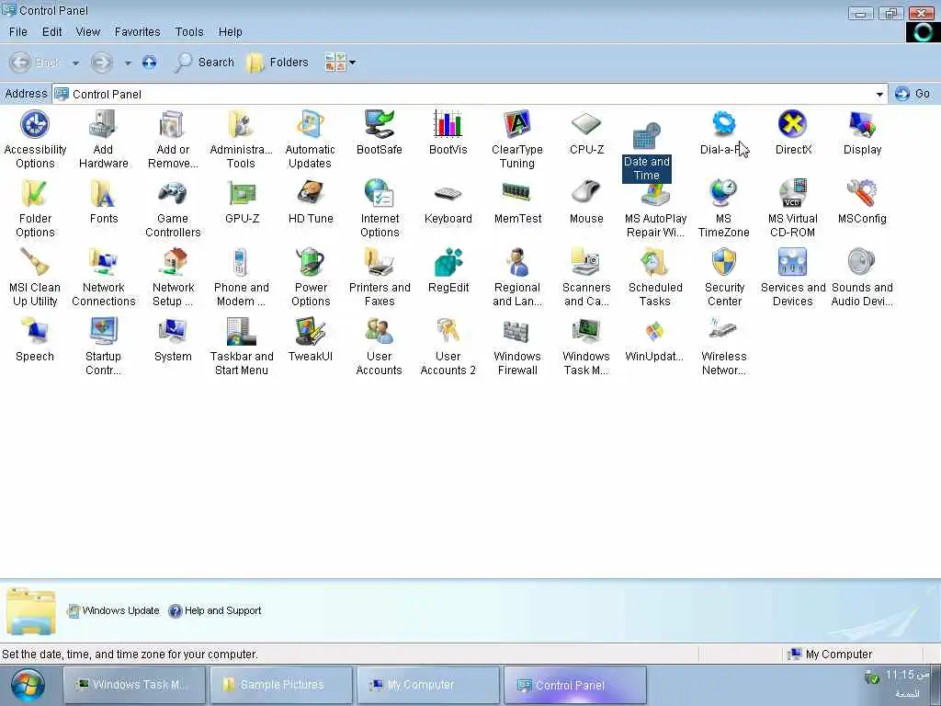Open Folder Options applet
Screen dimensions: 941x706
pos(35,209)
